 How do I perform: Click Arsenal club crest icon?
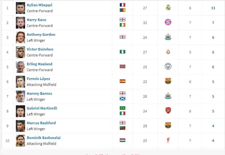(x=168, y=111)
